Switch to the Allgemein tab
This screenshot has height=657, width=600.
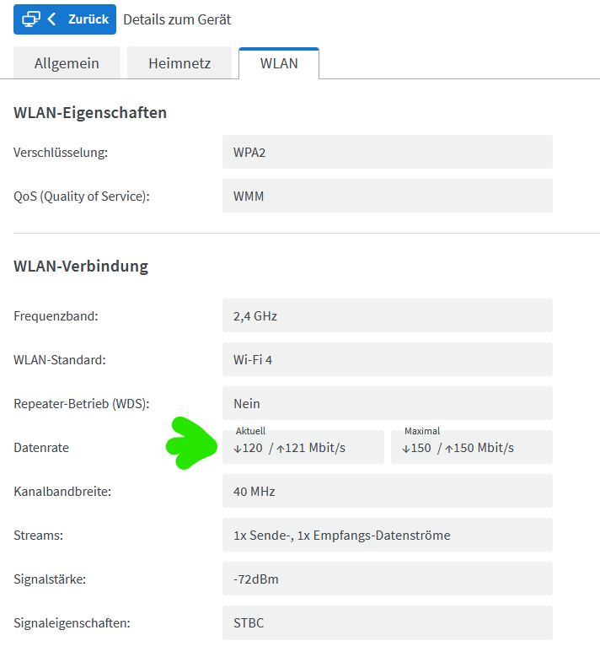pyautogui.click(x=67, y=63)
